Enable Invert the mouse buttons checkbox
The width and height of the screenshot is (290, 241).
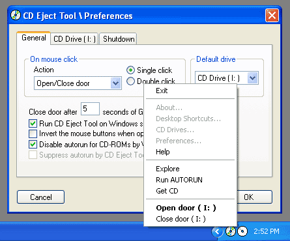pos(33,134)
